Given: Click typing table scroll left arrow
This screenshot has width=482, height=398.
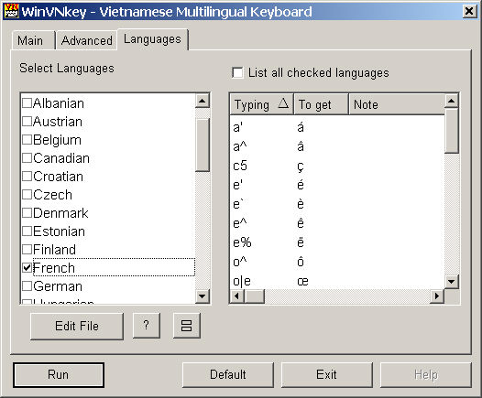Looking at the screenshot, I should [236, 296].
